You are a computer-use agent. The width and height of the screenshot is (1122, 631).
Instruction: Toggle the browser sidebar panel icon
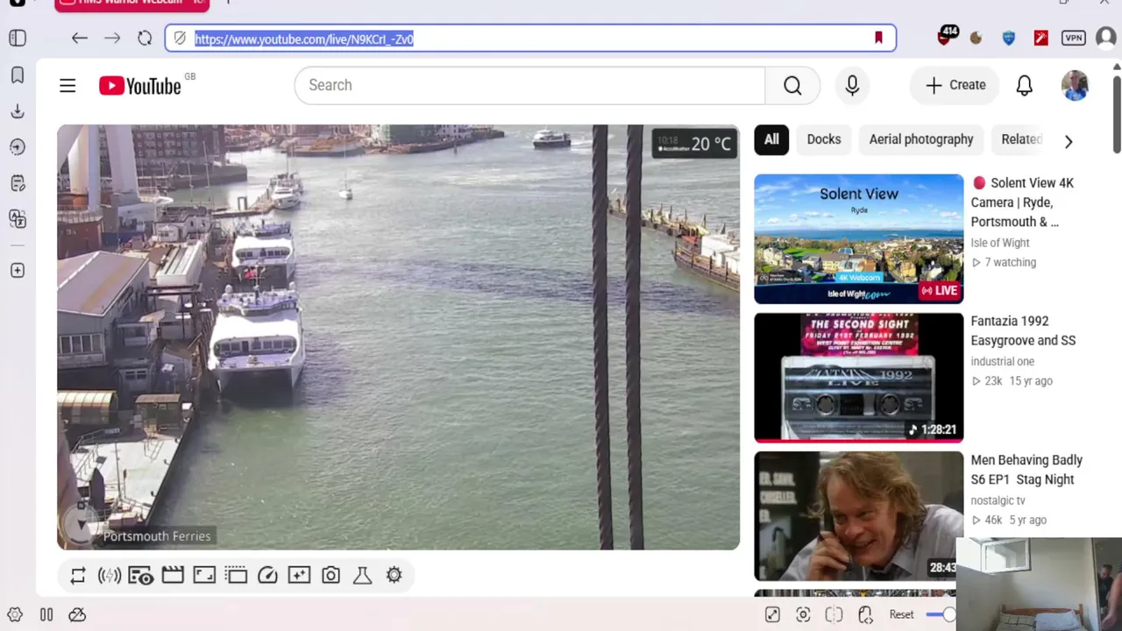(18, 38)
